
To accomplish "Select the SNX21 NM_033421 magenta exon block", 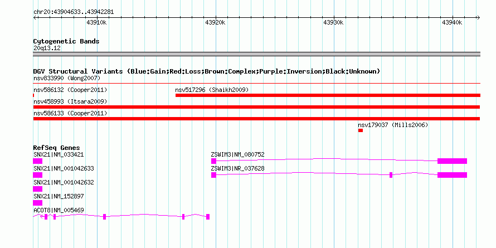I will tap(38, 161).
